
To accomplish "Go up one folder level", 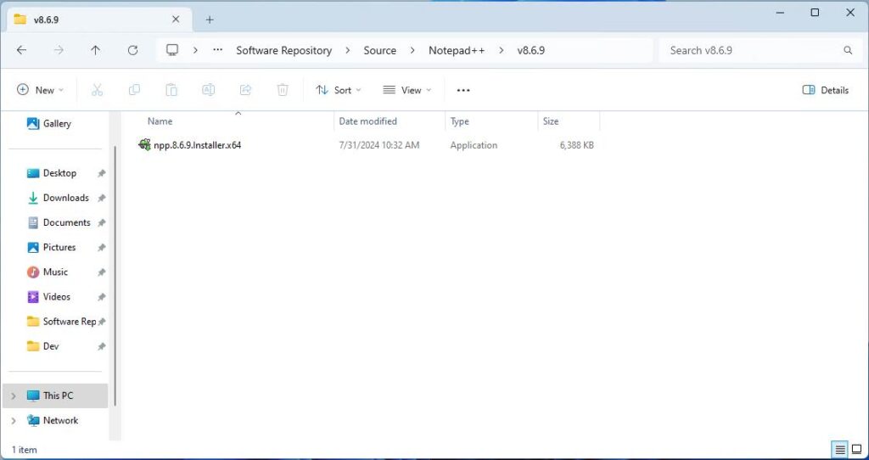I will click(95, 50).
